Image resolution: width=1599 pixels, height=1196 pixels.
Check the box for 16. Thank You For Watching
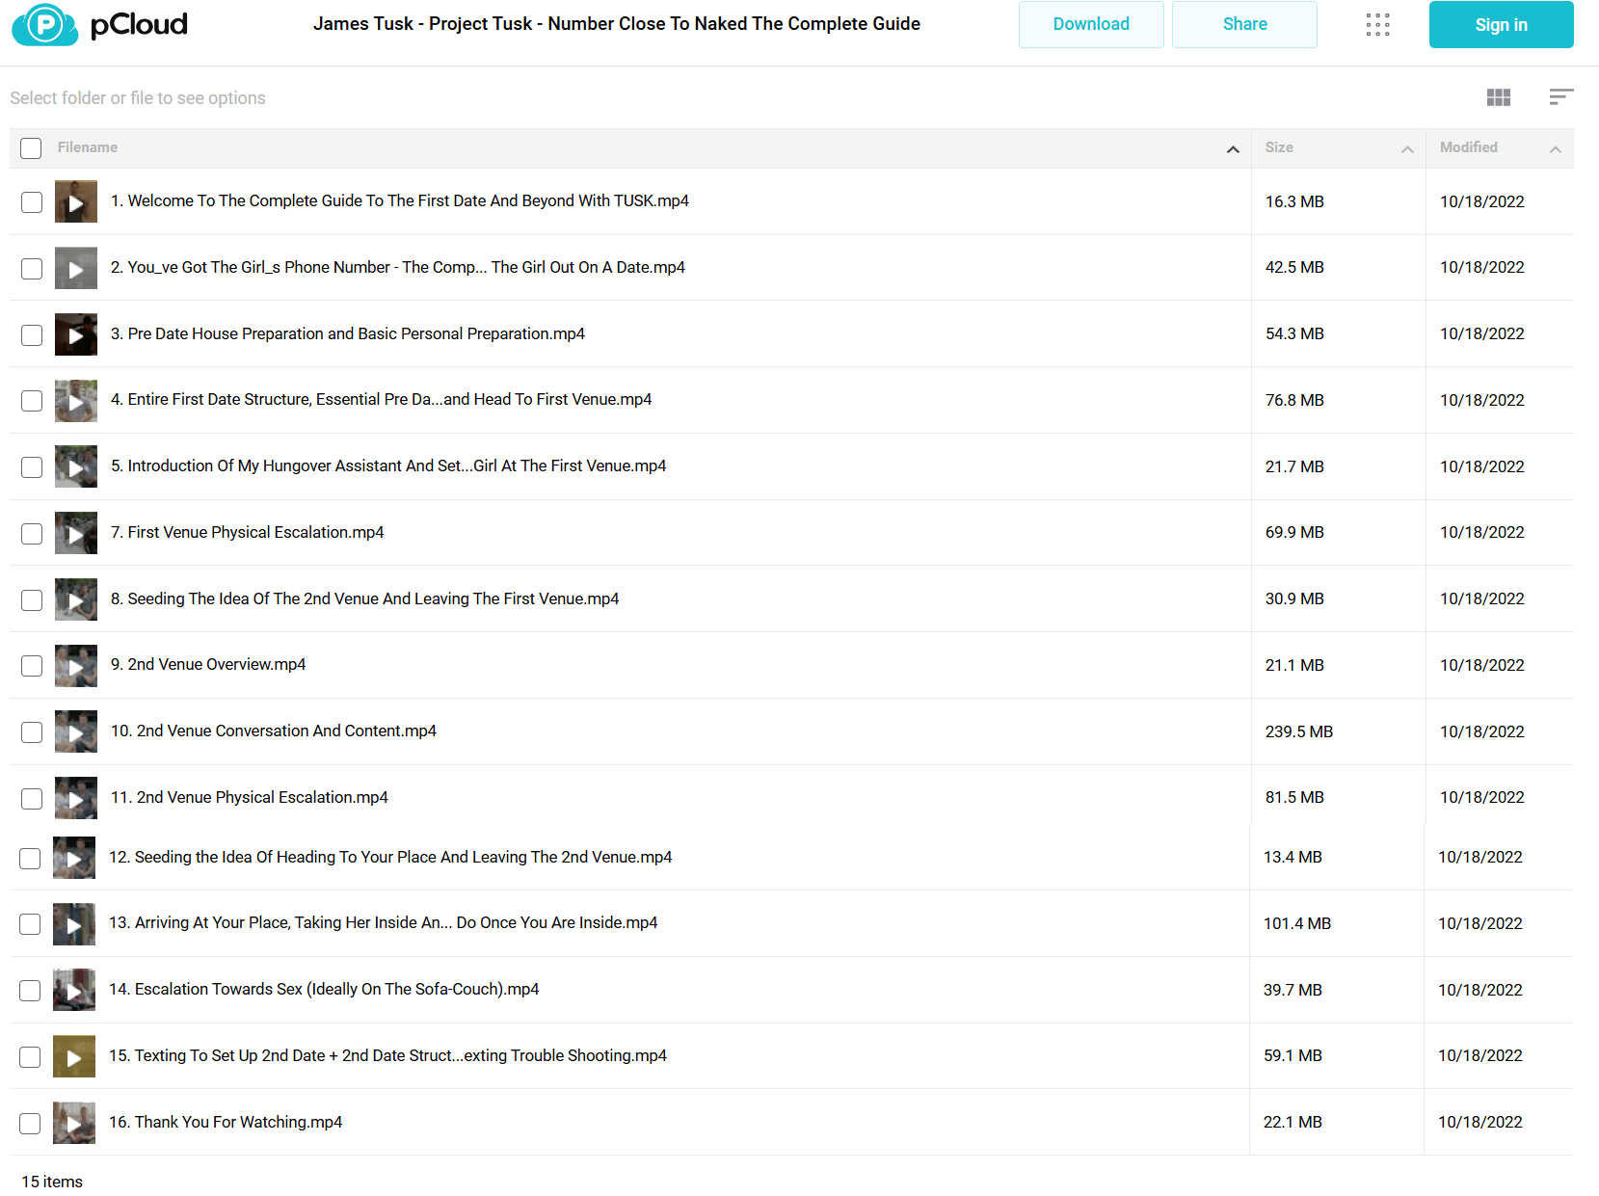click(30, 1124)
